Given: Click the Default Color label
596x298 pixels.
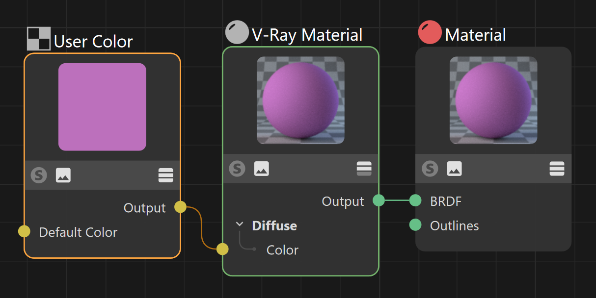Looking at the screenshot, I should tap(78, 232).
